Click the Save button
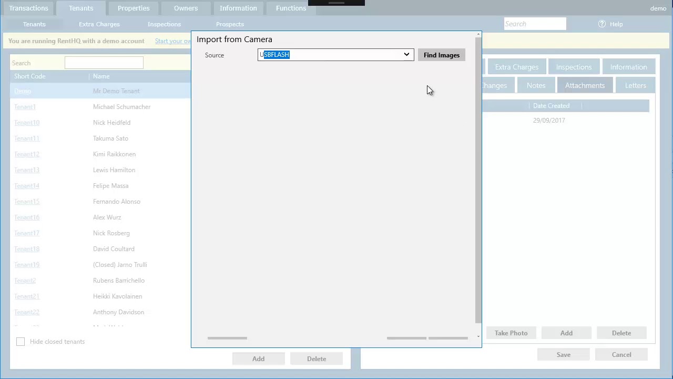 point(563,355)
